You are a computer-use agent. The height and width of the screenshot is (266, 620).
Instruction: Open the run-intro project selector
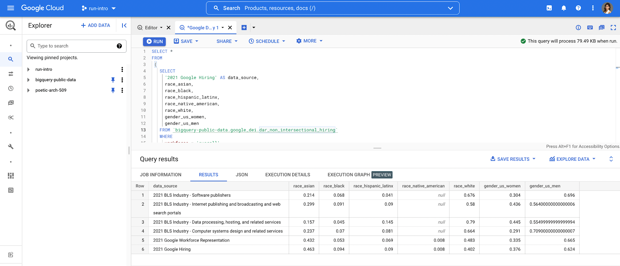(99, 8)
